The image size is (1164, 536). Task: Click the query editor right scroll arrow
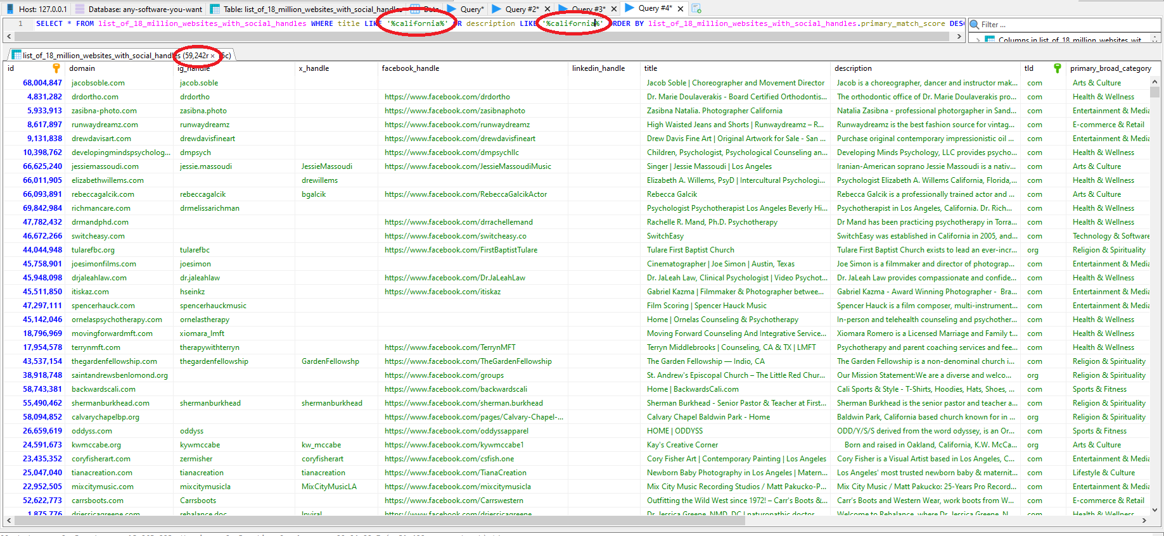pos(959,37)
